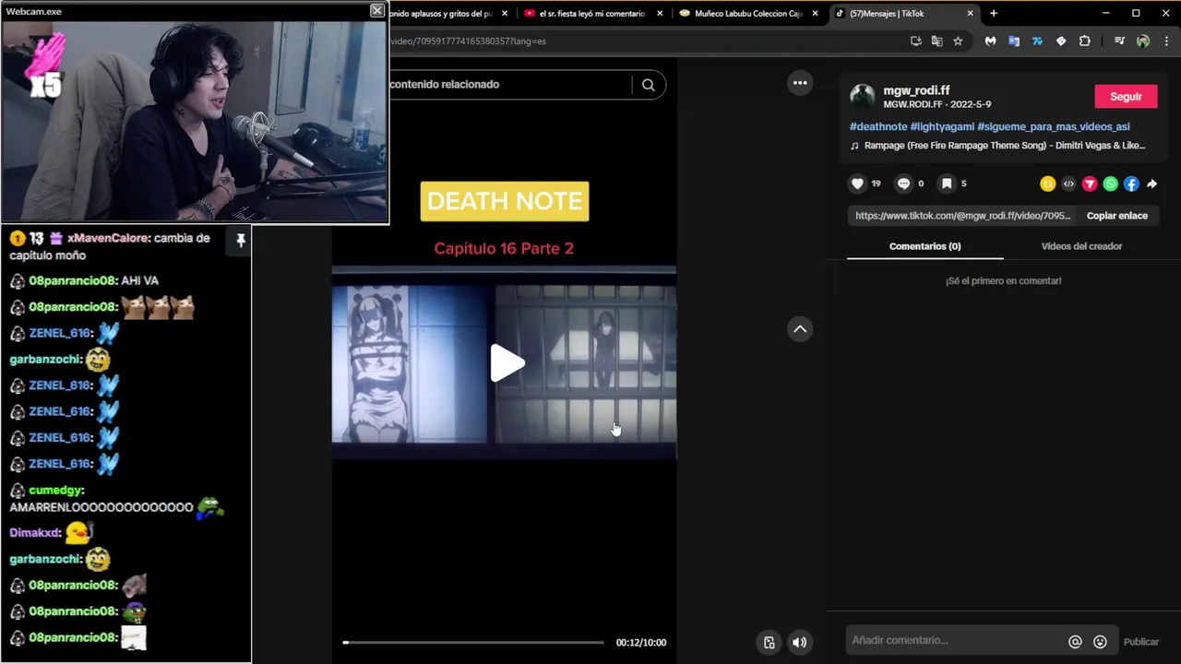The height and width of the screenshot is (664, 1181).
Task: Open a new browser tab with plus
Action: (x=994, y=14)
